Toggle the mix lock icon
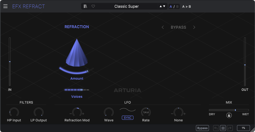255x132 pixels. 229,115
